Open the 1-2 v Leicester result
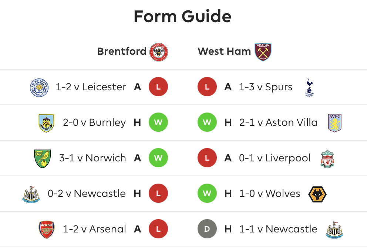The width and height of the screenshot is (367, 248). [x=91, y=87]
